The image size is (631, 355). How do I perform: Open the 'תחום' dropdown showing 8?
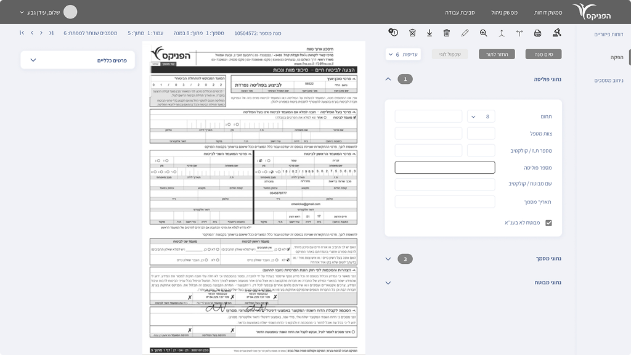tap(481, 116)
